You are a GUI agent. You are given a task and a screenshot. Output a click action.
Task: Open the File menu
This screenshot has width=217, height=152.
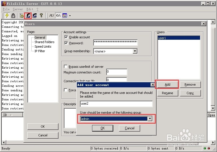(6, 9)
